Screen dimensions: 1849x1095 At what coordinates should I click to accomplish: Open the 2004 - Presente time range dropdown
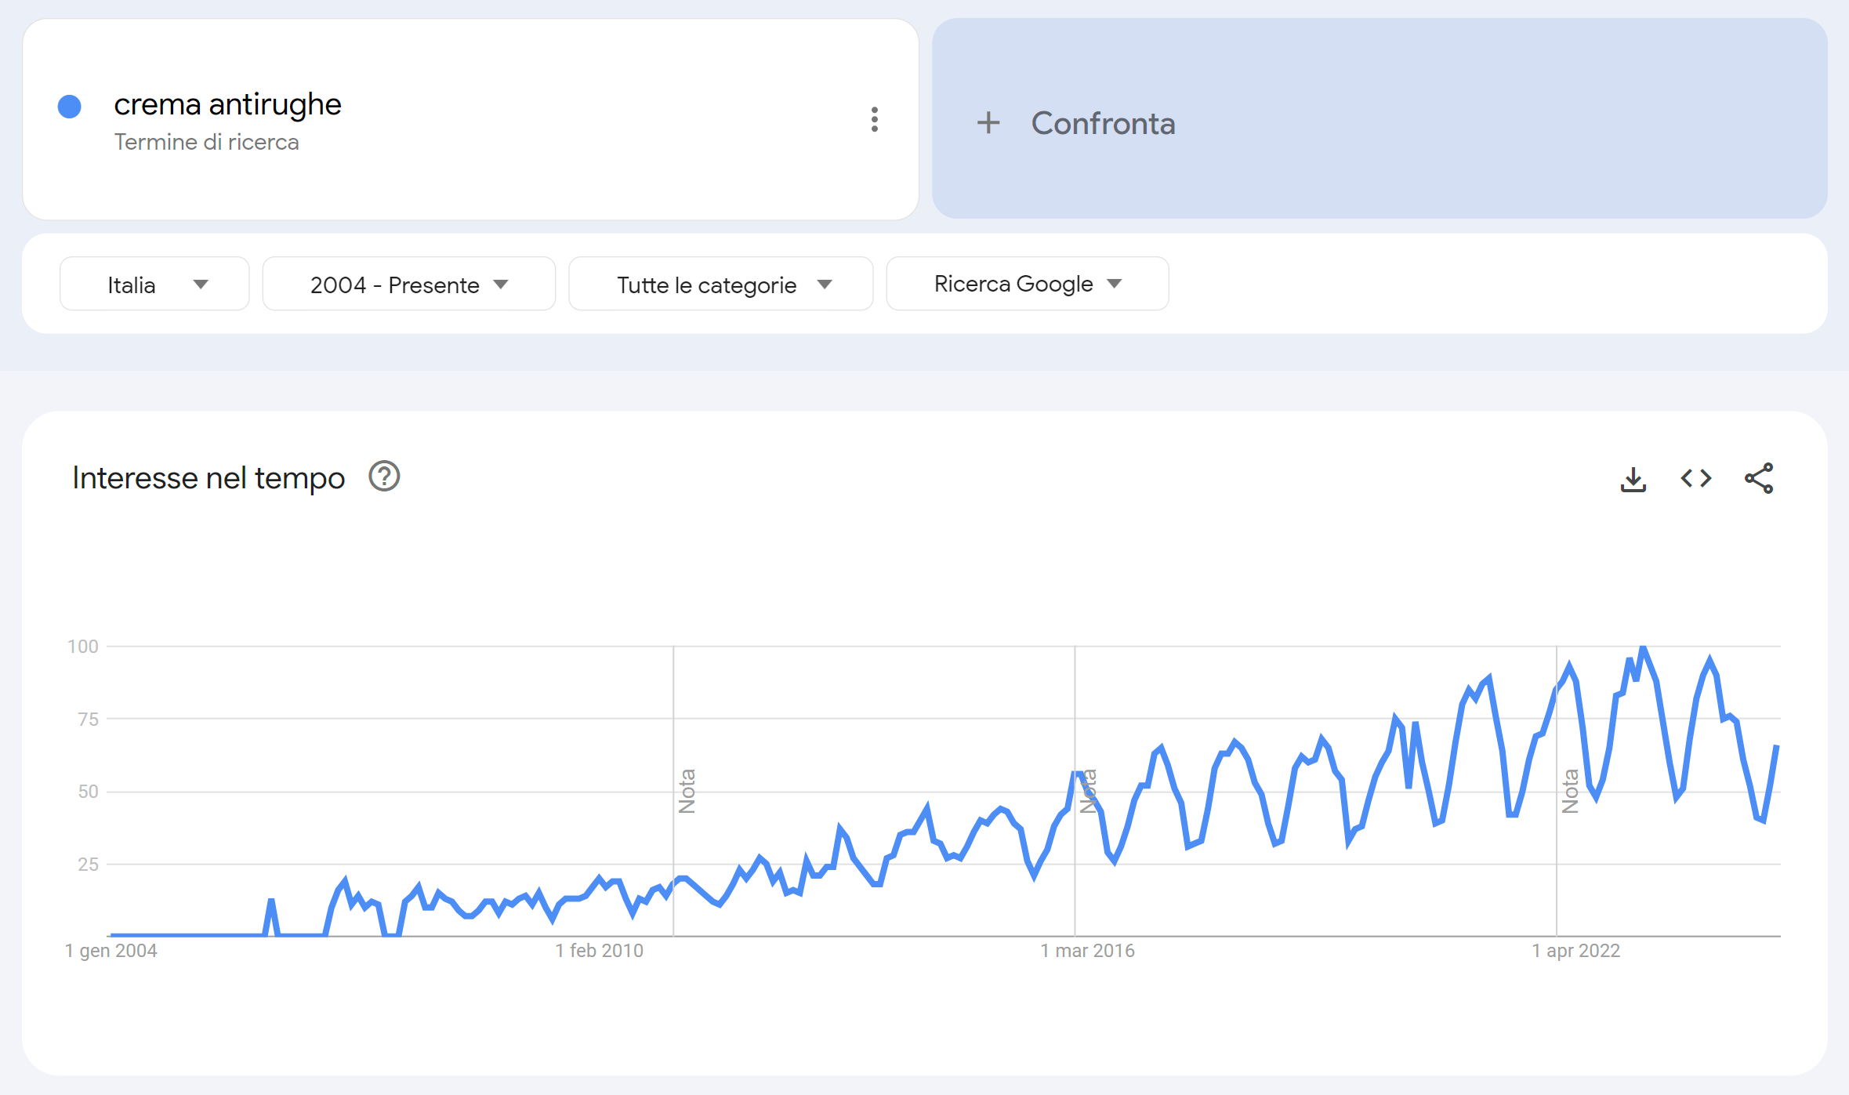tap(409, 284)
